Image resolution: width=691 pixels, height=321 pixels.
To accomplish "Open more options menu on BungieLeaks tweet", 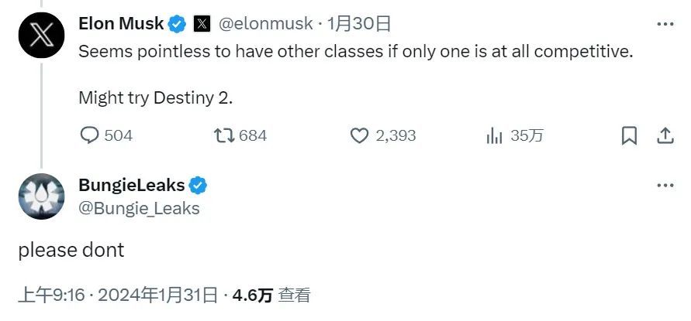I will tap(665, 186).
